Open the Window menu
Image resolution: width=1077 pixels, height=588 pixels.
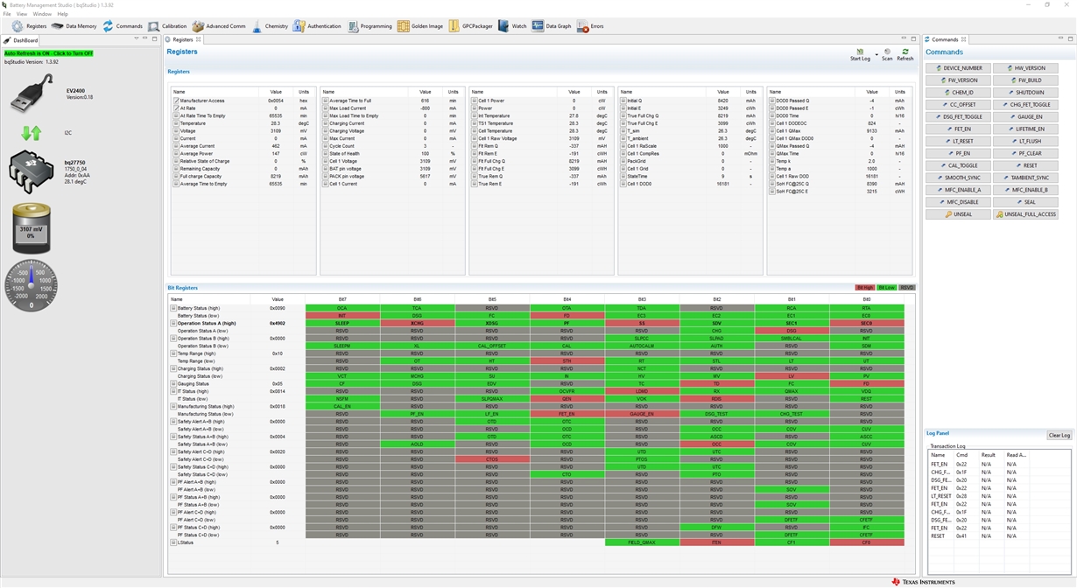(x=41, y=14)
